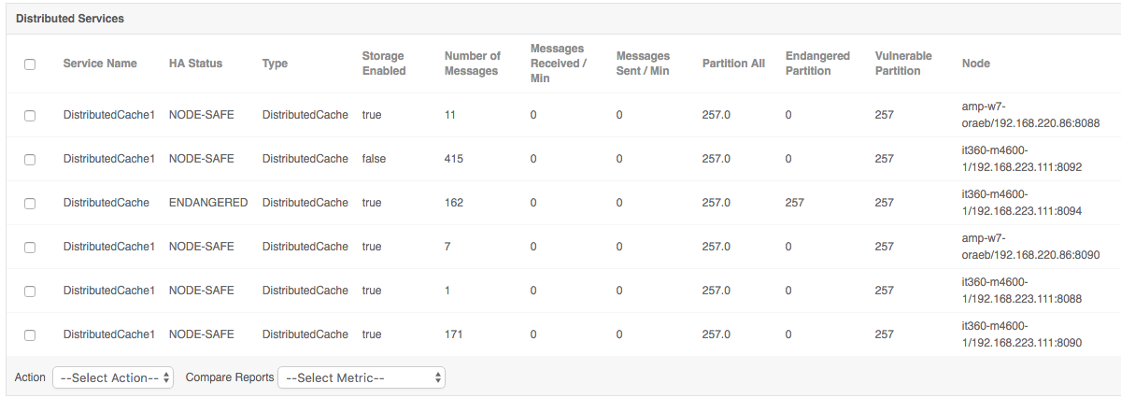Tick the checkbox for the row with 415 messages

pyautogui.click(x=30, y=160)
